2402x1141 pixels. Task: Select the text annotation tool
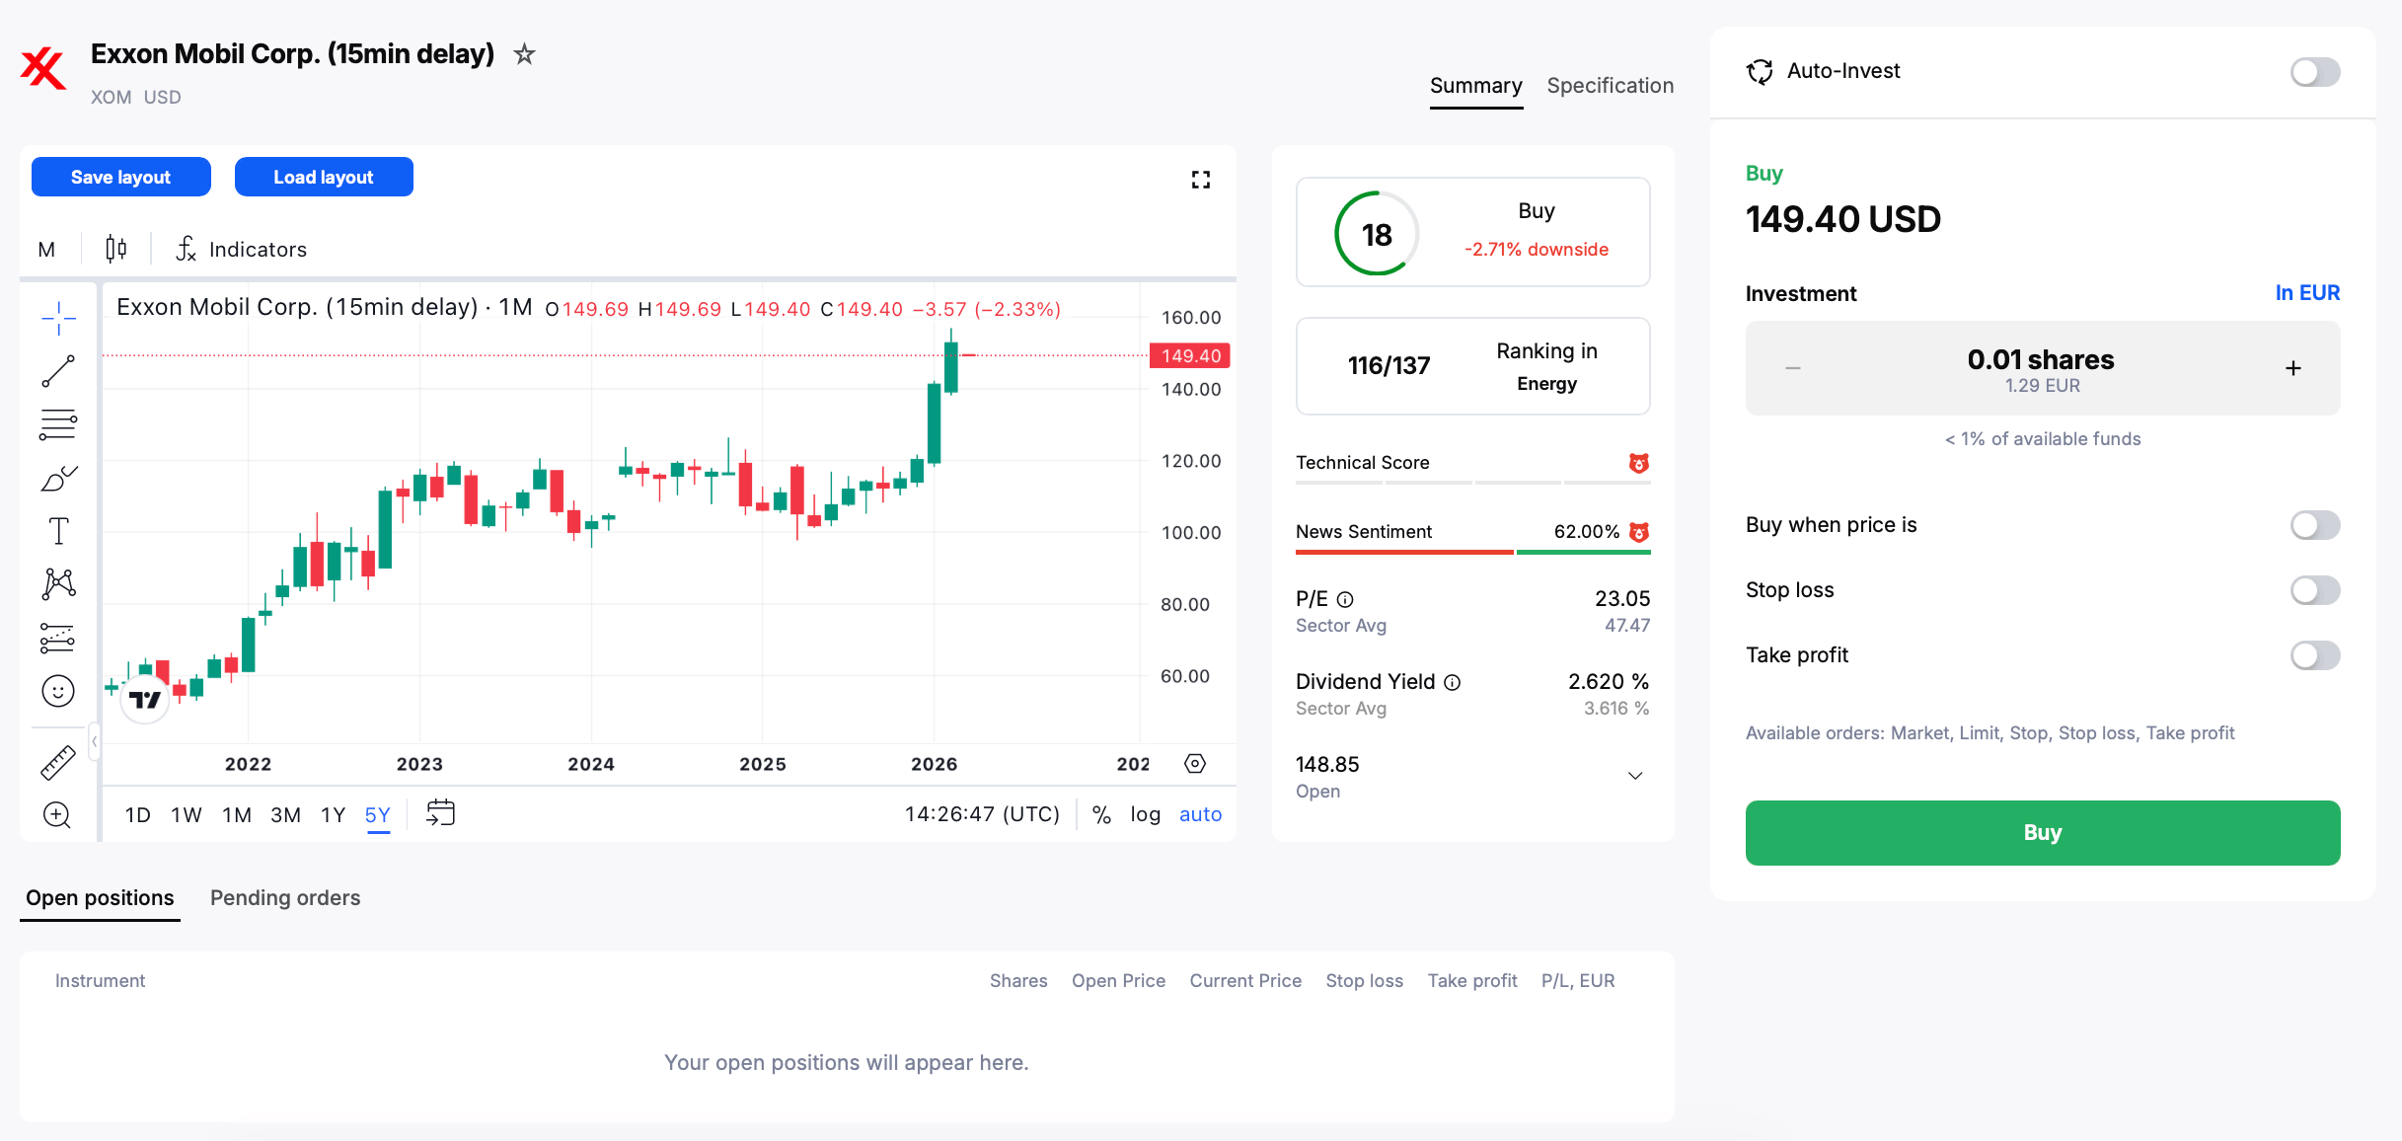tap(58, 531)
